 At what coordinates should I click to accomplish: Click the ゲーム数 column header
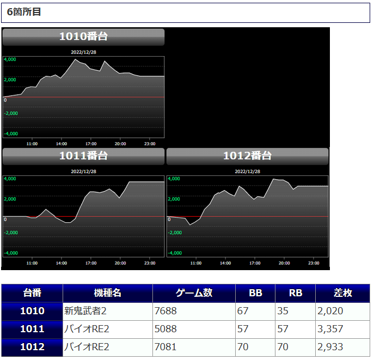[194, 293]
